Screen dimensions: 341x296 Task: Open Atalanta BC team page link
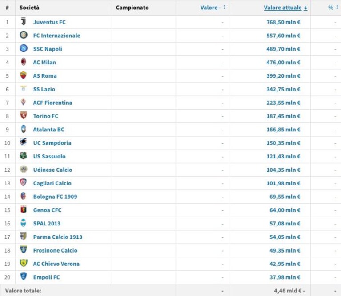click(49, 130)
